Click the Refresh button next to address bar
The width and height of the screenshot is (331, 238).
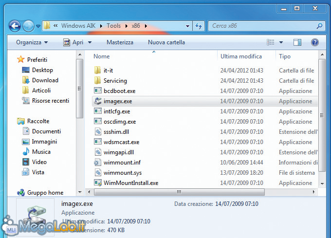click(x=199, y=26)
